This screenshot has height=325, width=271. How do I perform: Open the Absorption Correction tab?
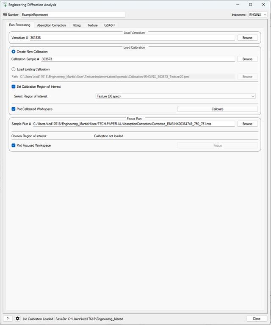tap(51, 25)
